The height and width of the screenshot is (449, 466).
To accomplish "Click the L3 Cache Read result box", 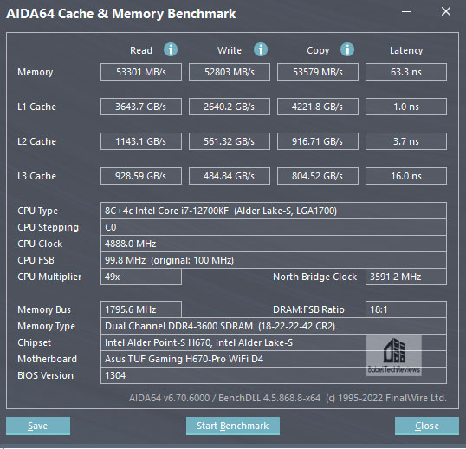I will [141, 176].
